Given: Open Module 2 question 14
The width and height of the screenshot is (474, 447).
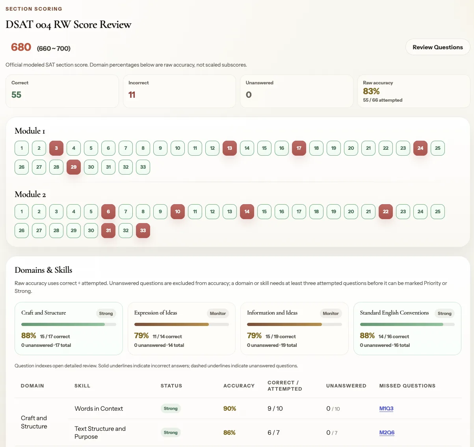Looking at the screenshot, I should pyautogui.click(x=247, y=212).
